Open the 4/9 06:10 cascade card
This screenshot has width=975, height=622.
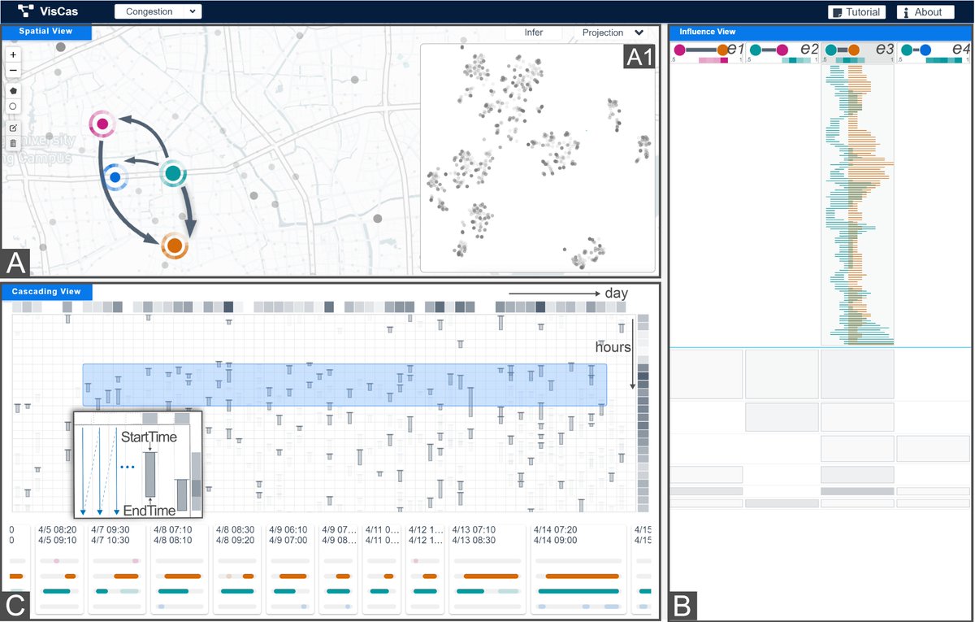[x=291, y=569]
